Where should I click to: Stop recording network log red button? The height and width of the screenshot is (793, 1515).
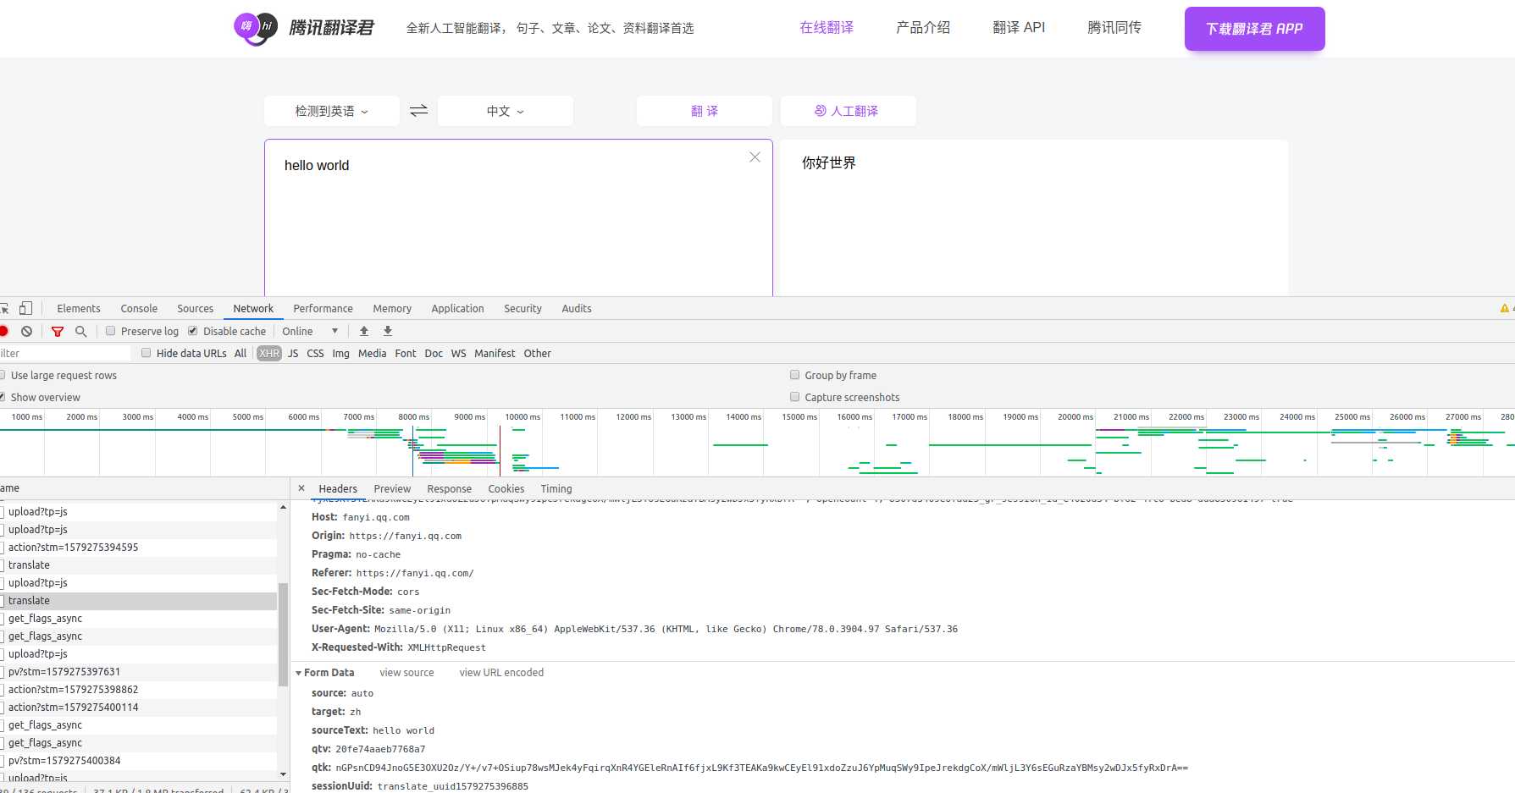coord(3,331)
